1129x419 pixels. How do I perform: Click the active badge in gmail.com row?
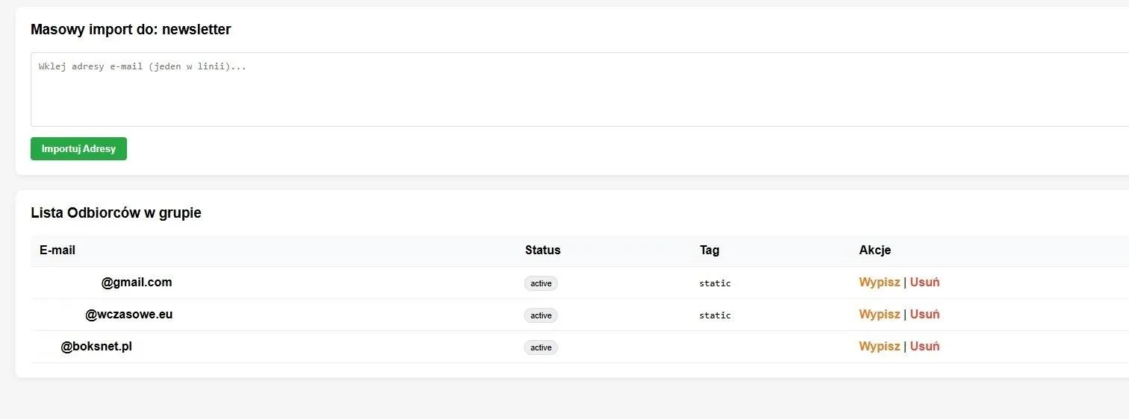tap(541, 283)
